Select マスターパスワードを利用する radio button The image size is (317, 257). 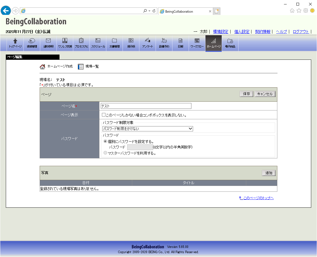click(x=105, y=153)
